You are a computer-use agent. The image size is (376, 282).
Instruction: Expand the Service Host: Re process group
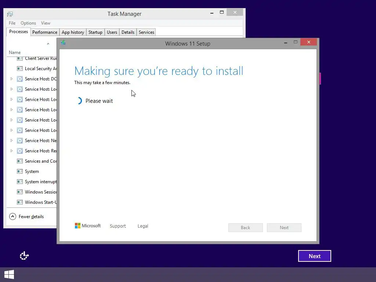[x=11, y=151]
